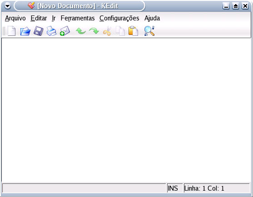Open the Editar menu
253x197 pixels.
click(x=39, y=18)
